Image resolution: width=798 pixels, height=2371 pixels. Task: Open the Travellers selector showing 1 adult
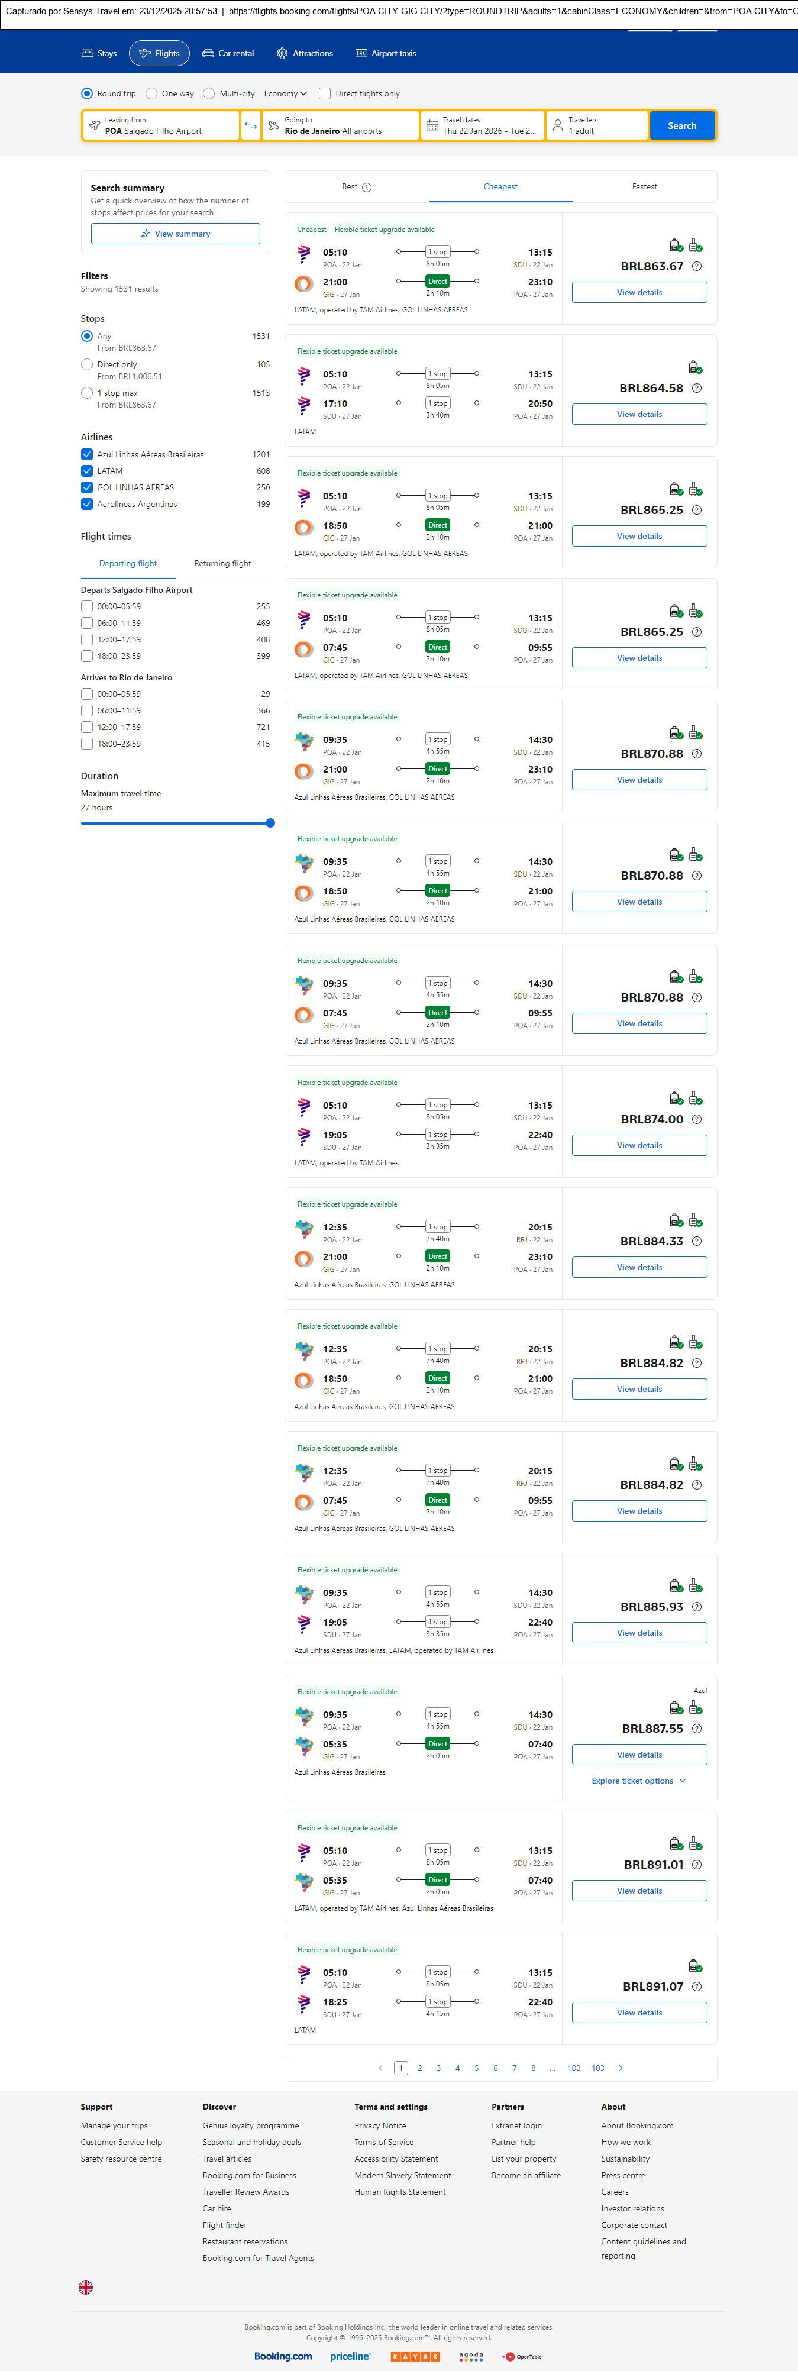(x=596, y=126)
